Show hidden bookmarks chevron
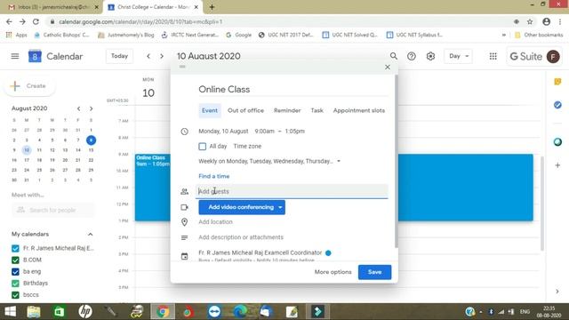Image resolution: width=569 pixels, height=320 pixels. click(504, 36)
